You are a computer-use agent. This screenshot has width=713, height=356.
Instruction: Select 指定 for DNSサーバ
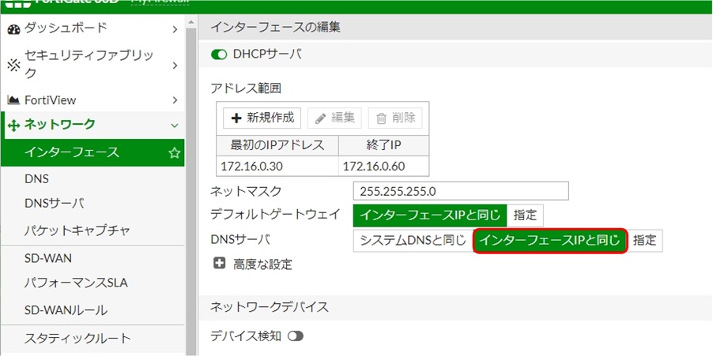645,241
